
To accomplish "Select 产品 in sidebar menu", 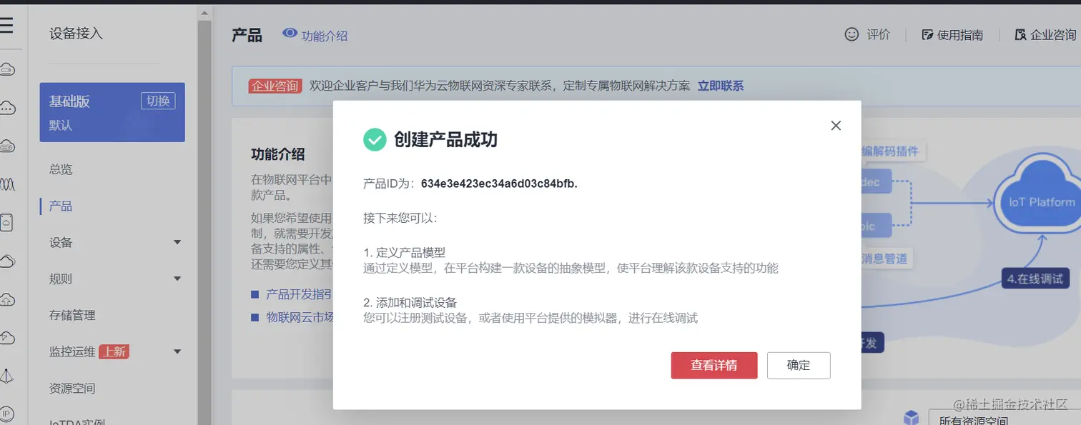I will [61, 206].
